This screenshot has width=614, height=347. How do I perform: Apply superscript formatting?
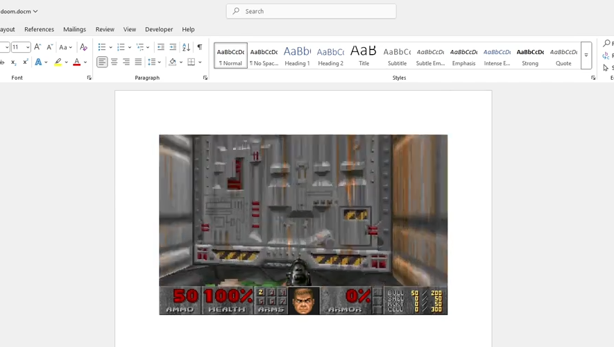[x=26, y=62]
